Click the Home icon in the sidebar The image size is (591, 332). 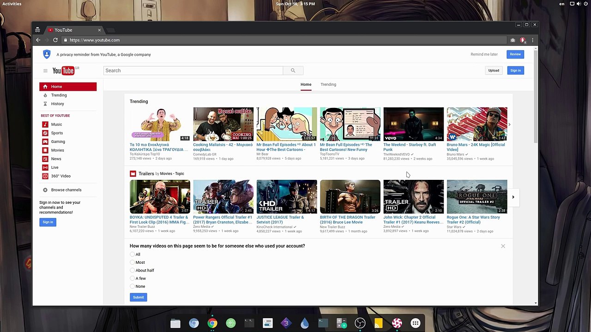(45, 87)
